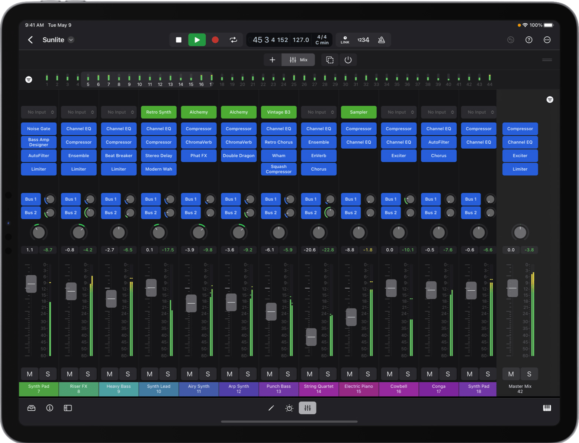Image resolution: width=579 pixels, height=443 pixels.
Task: Open the No Input selector on Heavy Bass
Action: pos(119,112)
